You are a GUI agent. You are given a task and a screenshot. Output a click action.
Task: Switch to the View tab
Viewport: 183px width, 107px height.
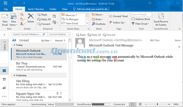coord(65,9)
